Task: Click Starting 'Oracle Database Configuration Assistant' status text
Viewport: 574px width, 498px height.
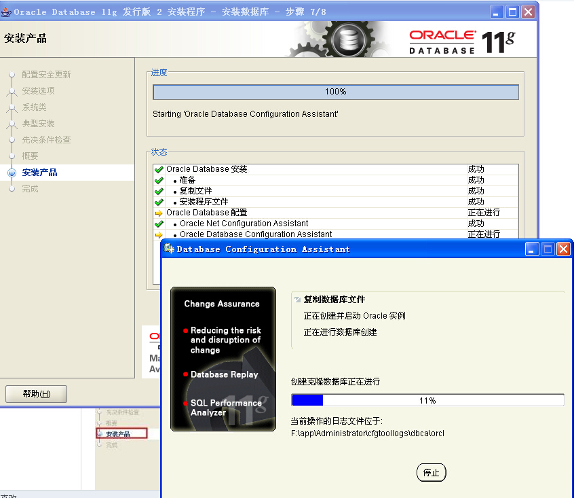Action: point(245,114)
